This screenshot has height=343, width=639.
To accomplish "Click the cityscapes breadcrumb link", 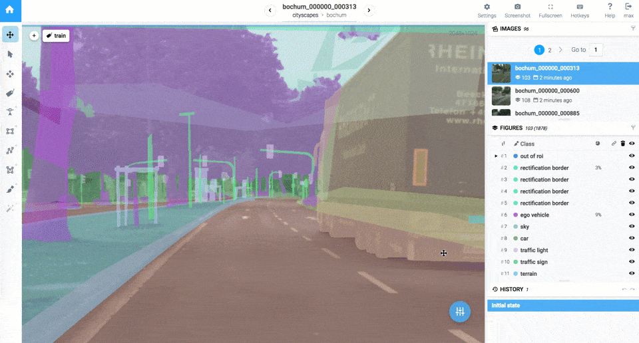I will click(x=306, y=15).
